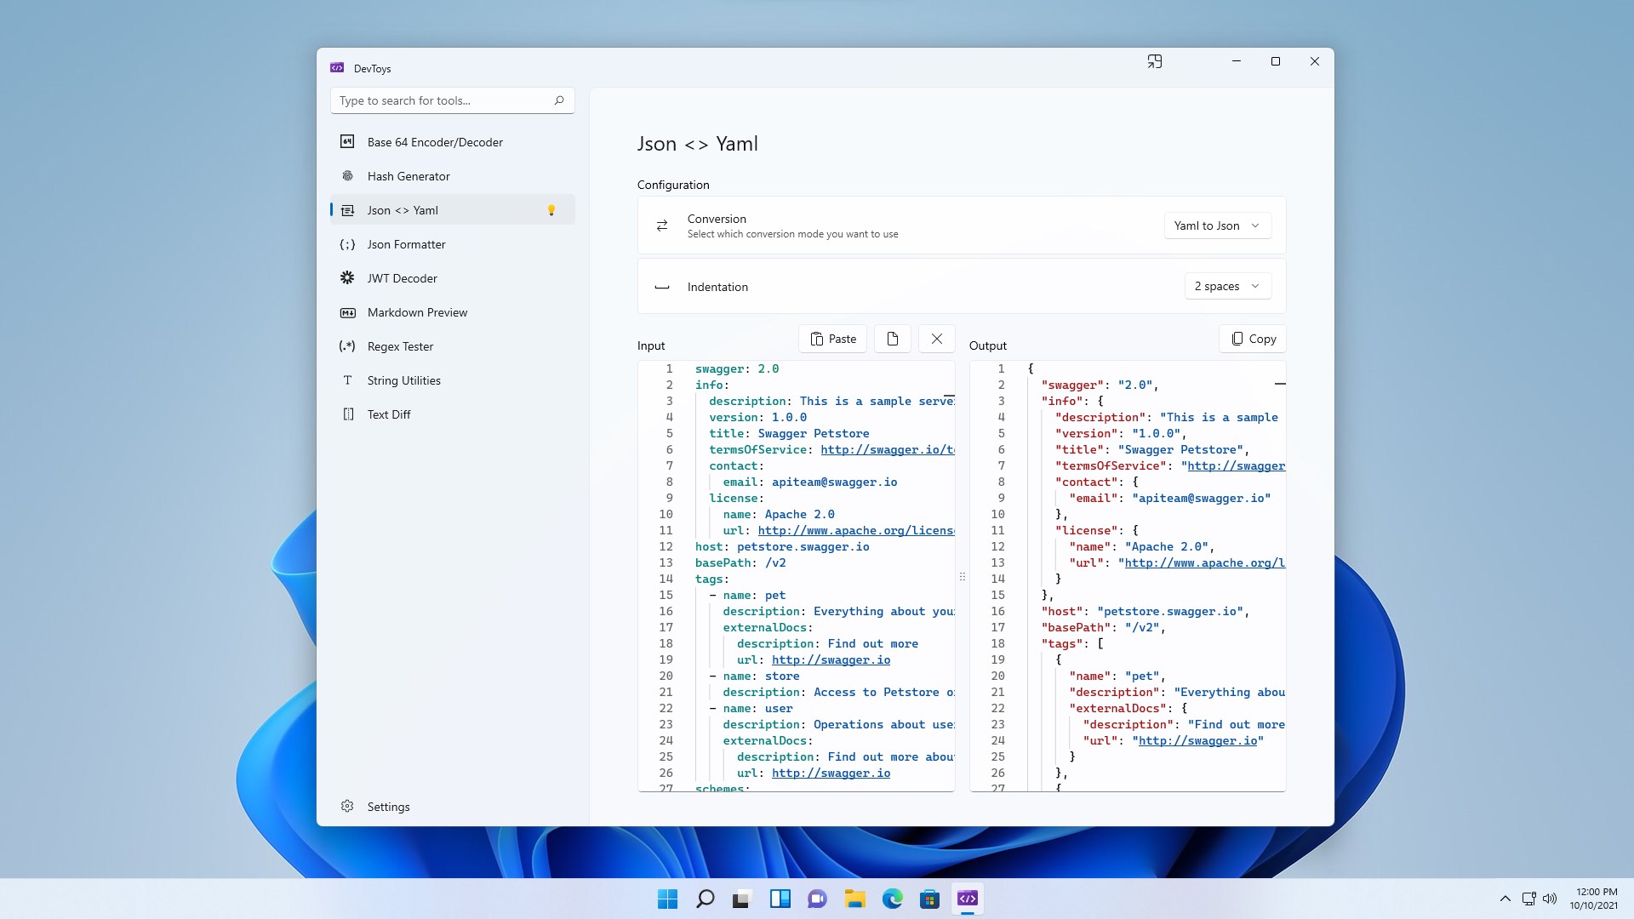Click the Text Diff icon
1634x919 pixels.
(348, 414)
